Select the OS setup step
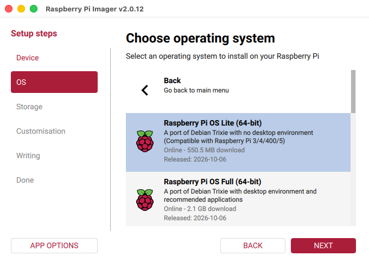The width and height of the screenshot is (369, 262). click(54, 82)
